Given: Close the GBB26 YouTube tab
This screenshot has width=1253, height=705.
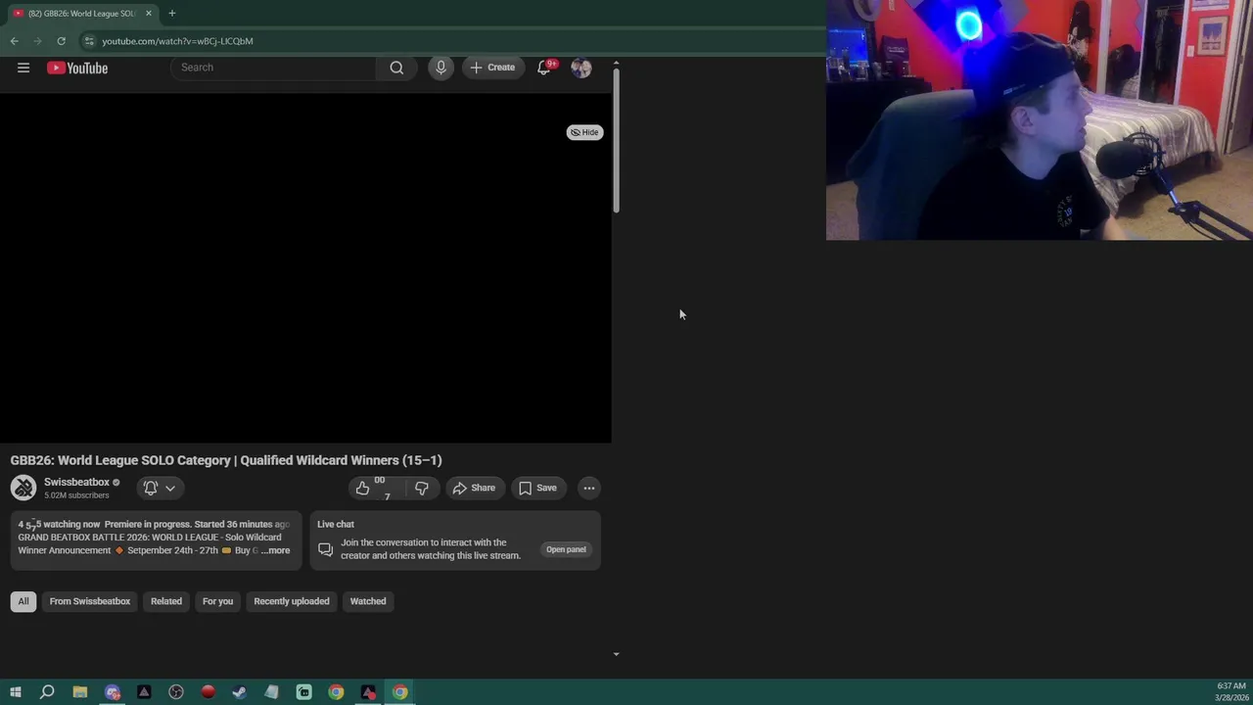Looking at the screenshot, I should (149, 13).
